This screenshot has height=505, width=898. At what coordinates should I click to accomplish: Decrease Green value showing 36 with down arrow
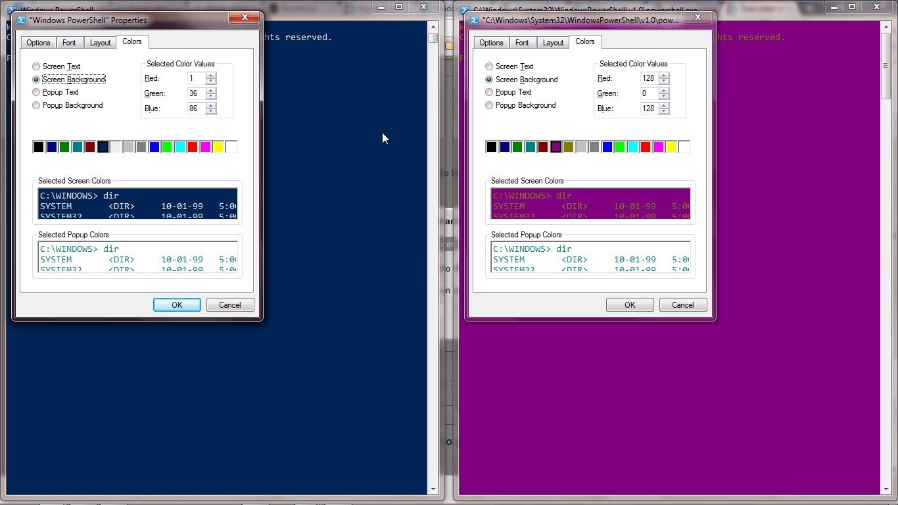pyautogui.click(x=211, y=96)
